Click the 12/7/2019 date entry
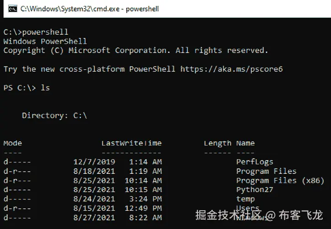331x229 pixels. point(94,162)
